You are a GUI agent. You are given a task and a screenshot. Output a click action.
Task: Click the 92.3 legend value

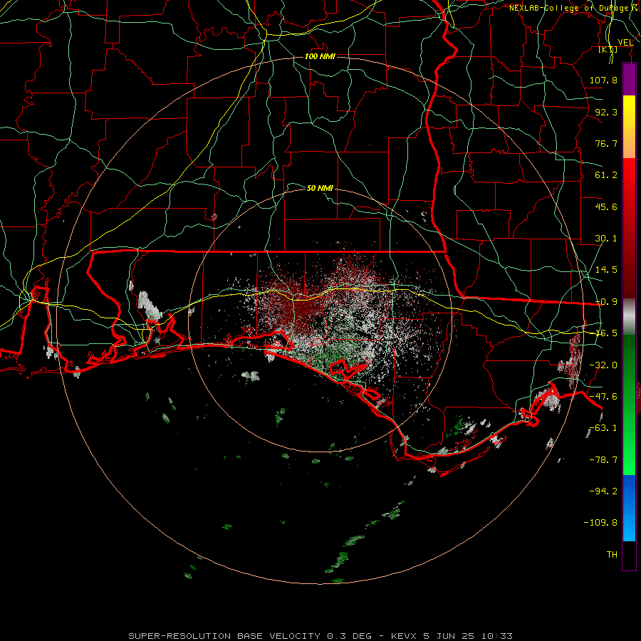tap(606, 112)
